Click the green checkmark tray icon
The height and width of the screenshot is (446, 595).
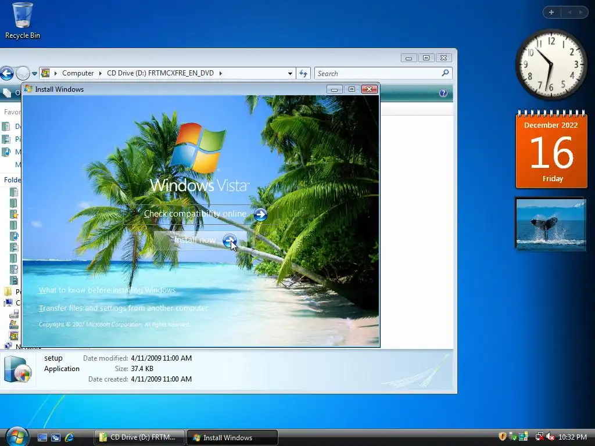coord(512,437)
